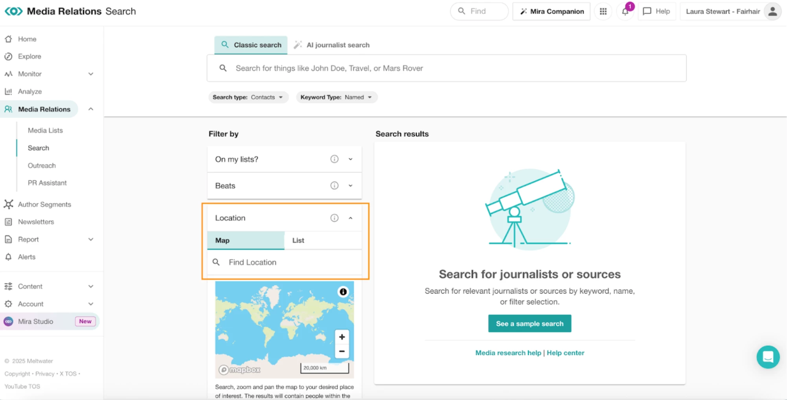787x400 pixels.
Task: Open the apps grid launcher icon
Action: (x=603, y=11)
